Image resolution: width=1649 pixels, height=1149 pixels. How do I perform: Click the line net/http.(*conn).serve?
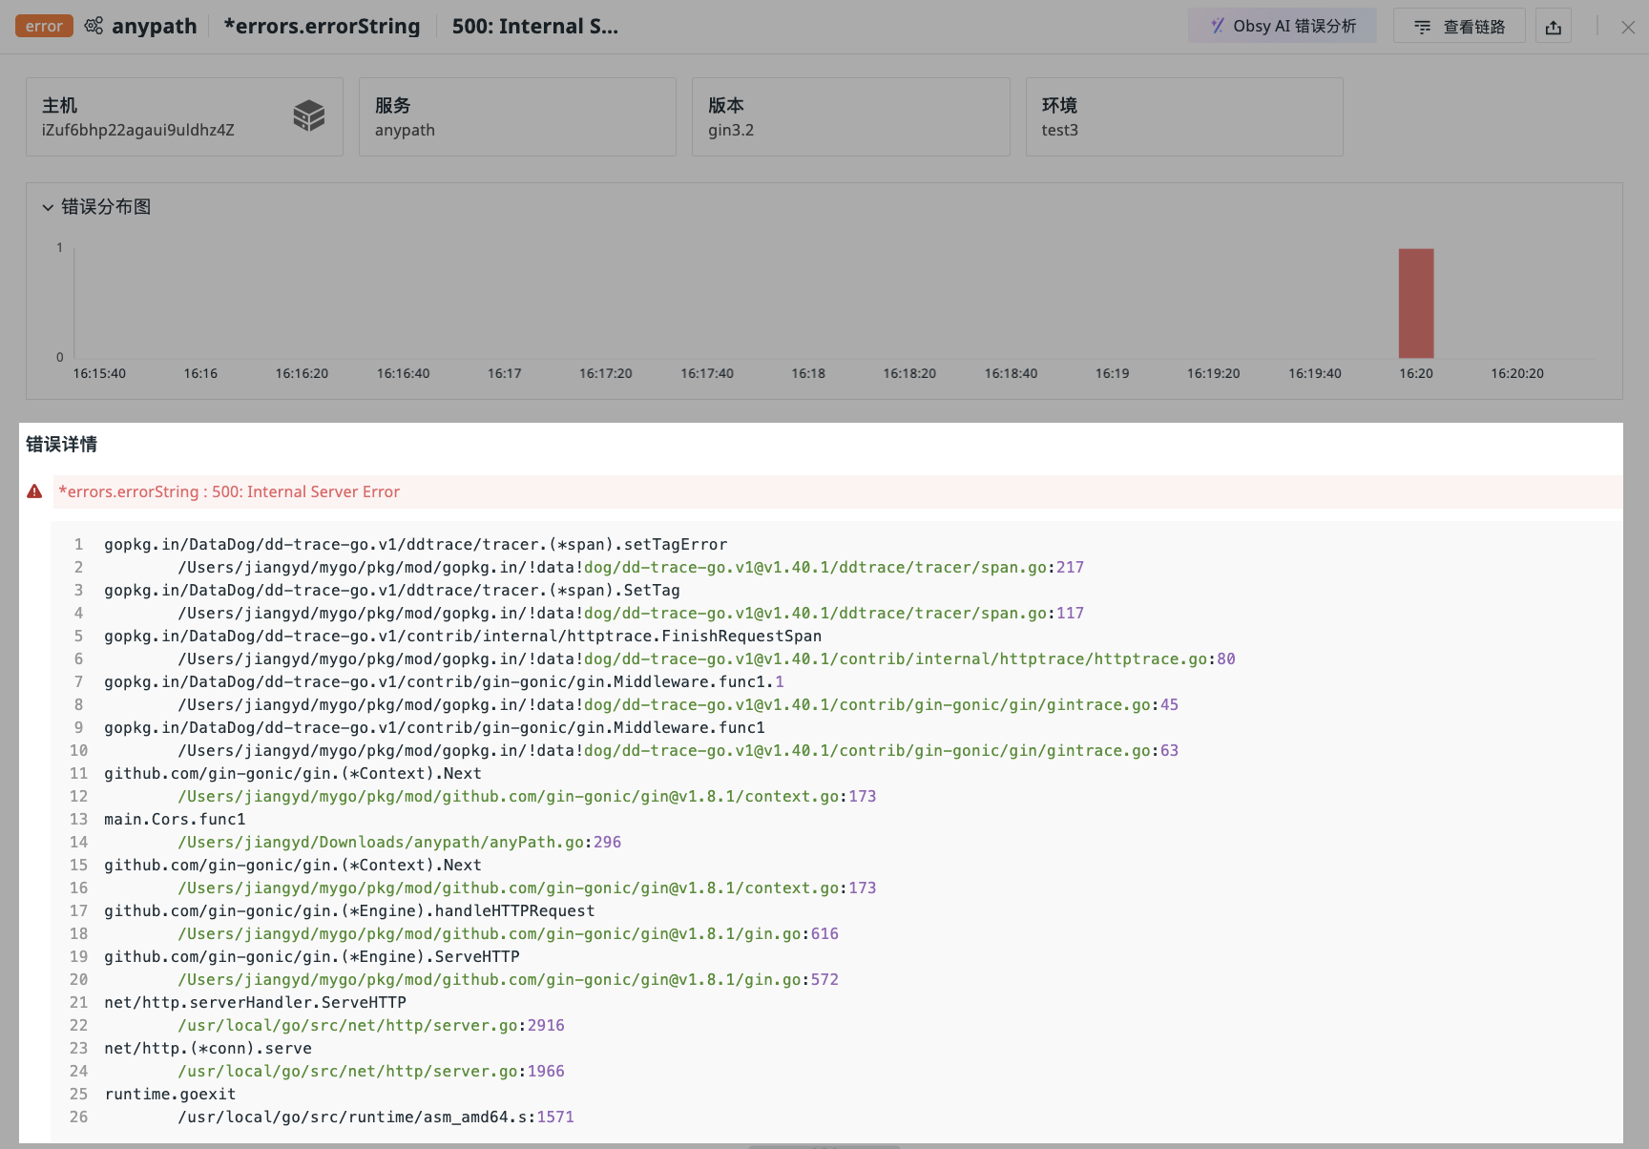pyautogui.click(x=208, y=1048)
